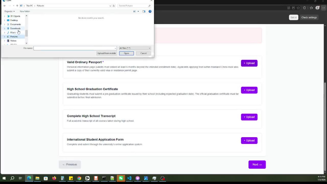Open File Explorer from taskbar
The width and height of the screenshot is (327, 184).
click(x=37, y=178)
